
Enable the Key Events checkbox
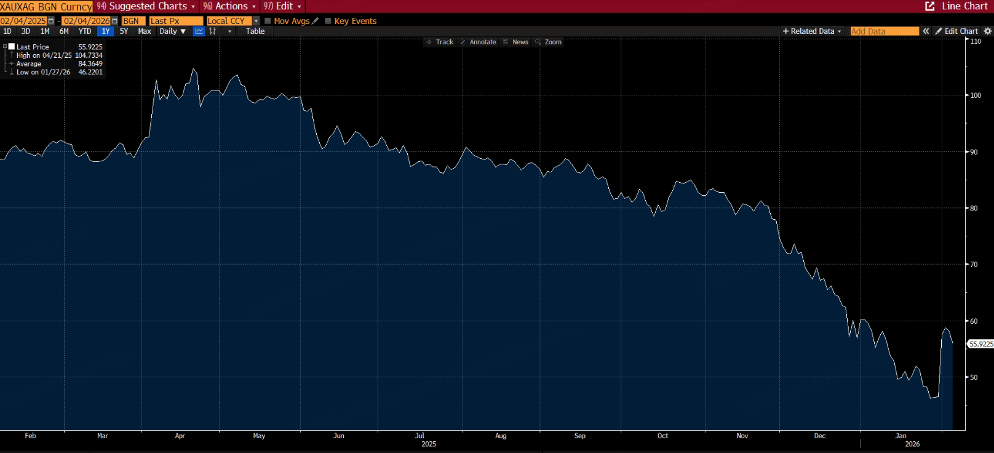click(x=328, y=21)
